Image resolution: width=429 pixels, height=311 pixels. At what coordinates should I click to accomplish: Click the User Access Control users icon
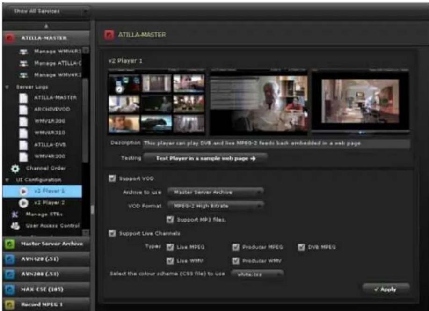pos(15,226)
